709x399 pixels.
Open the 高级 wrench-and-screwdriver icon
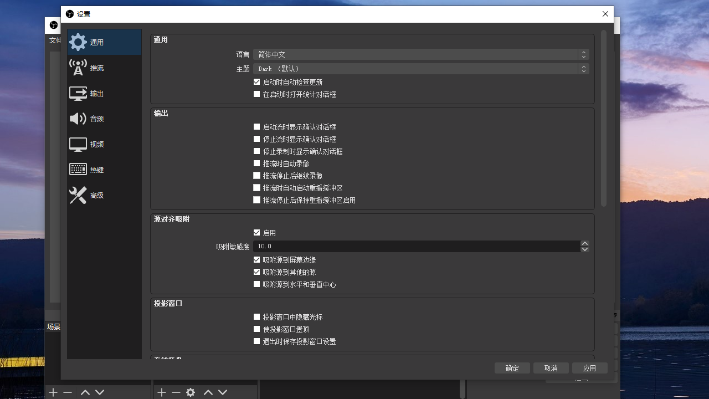click(x=78, y=195)
